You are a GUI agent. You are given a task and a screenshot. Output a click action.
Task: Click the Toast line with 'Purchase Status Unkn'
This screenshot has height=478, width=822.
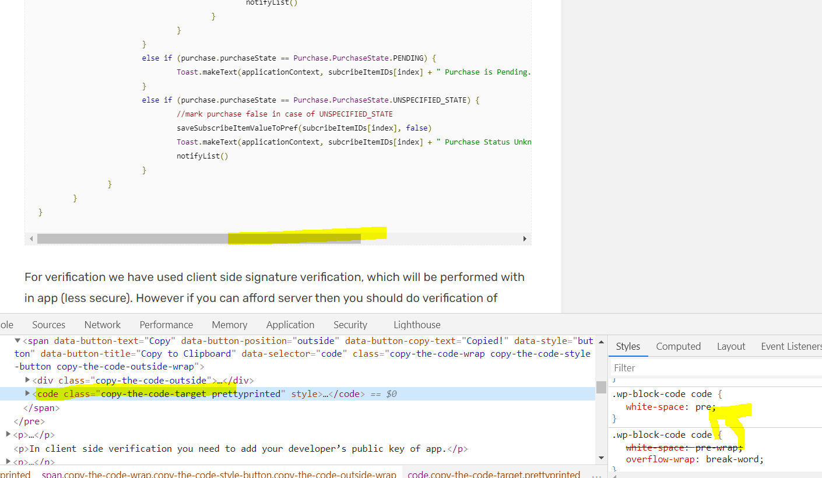click(x=354, y=142)
